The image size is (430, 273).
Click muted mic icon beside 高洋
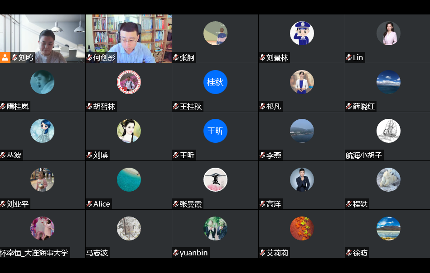[262, 204]
